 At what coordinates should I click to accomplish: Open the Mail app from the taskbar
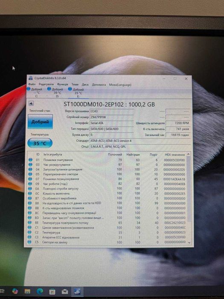tap(65, 292)
